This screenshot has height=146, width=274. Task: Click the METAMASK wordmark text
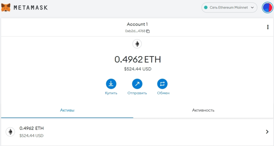click(x=30, y=8)
